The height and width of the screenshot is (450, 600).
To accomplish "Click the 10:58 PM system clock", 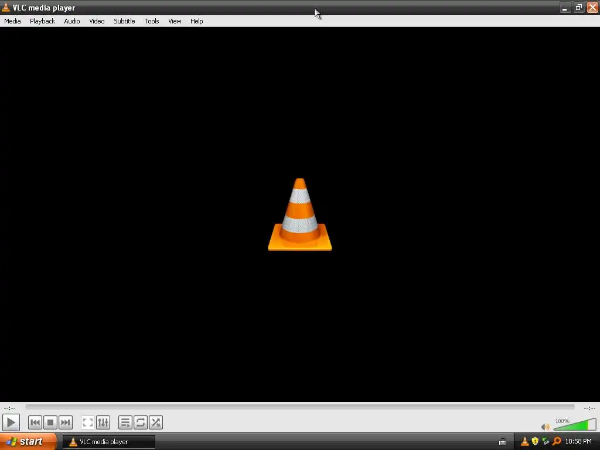I will click(578, 442).
